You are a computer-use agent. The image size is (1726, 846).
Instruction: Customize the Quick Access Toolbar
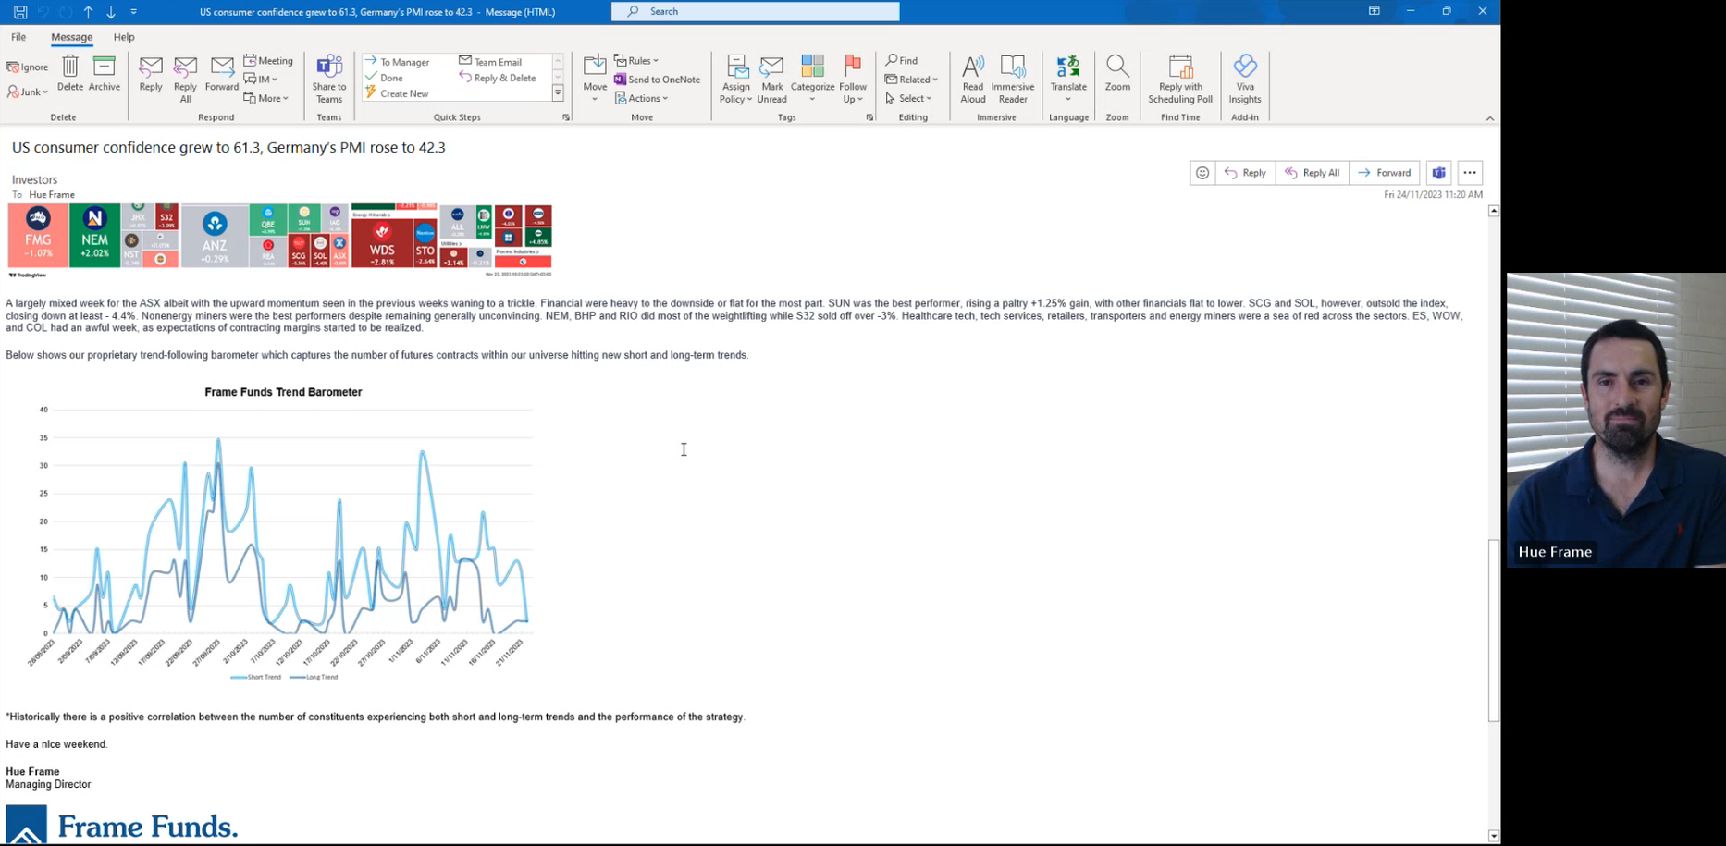pyautogui.click(x=133, y=12)
